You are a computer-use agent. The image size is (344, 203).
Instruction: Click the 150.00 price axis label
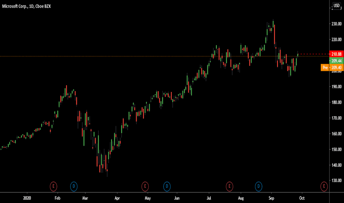(x=337, y=149)
